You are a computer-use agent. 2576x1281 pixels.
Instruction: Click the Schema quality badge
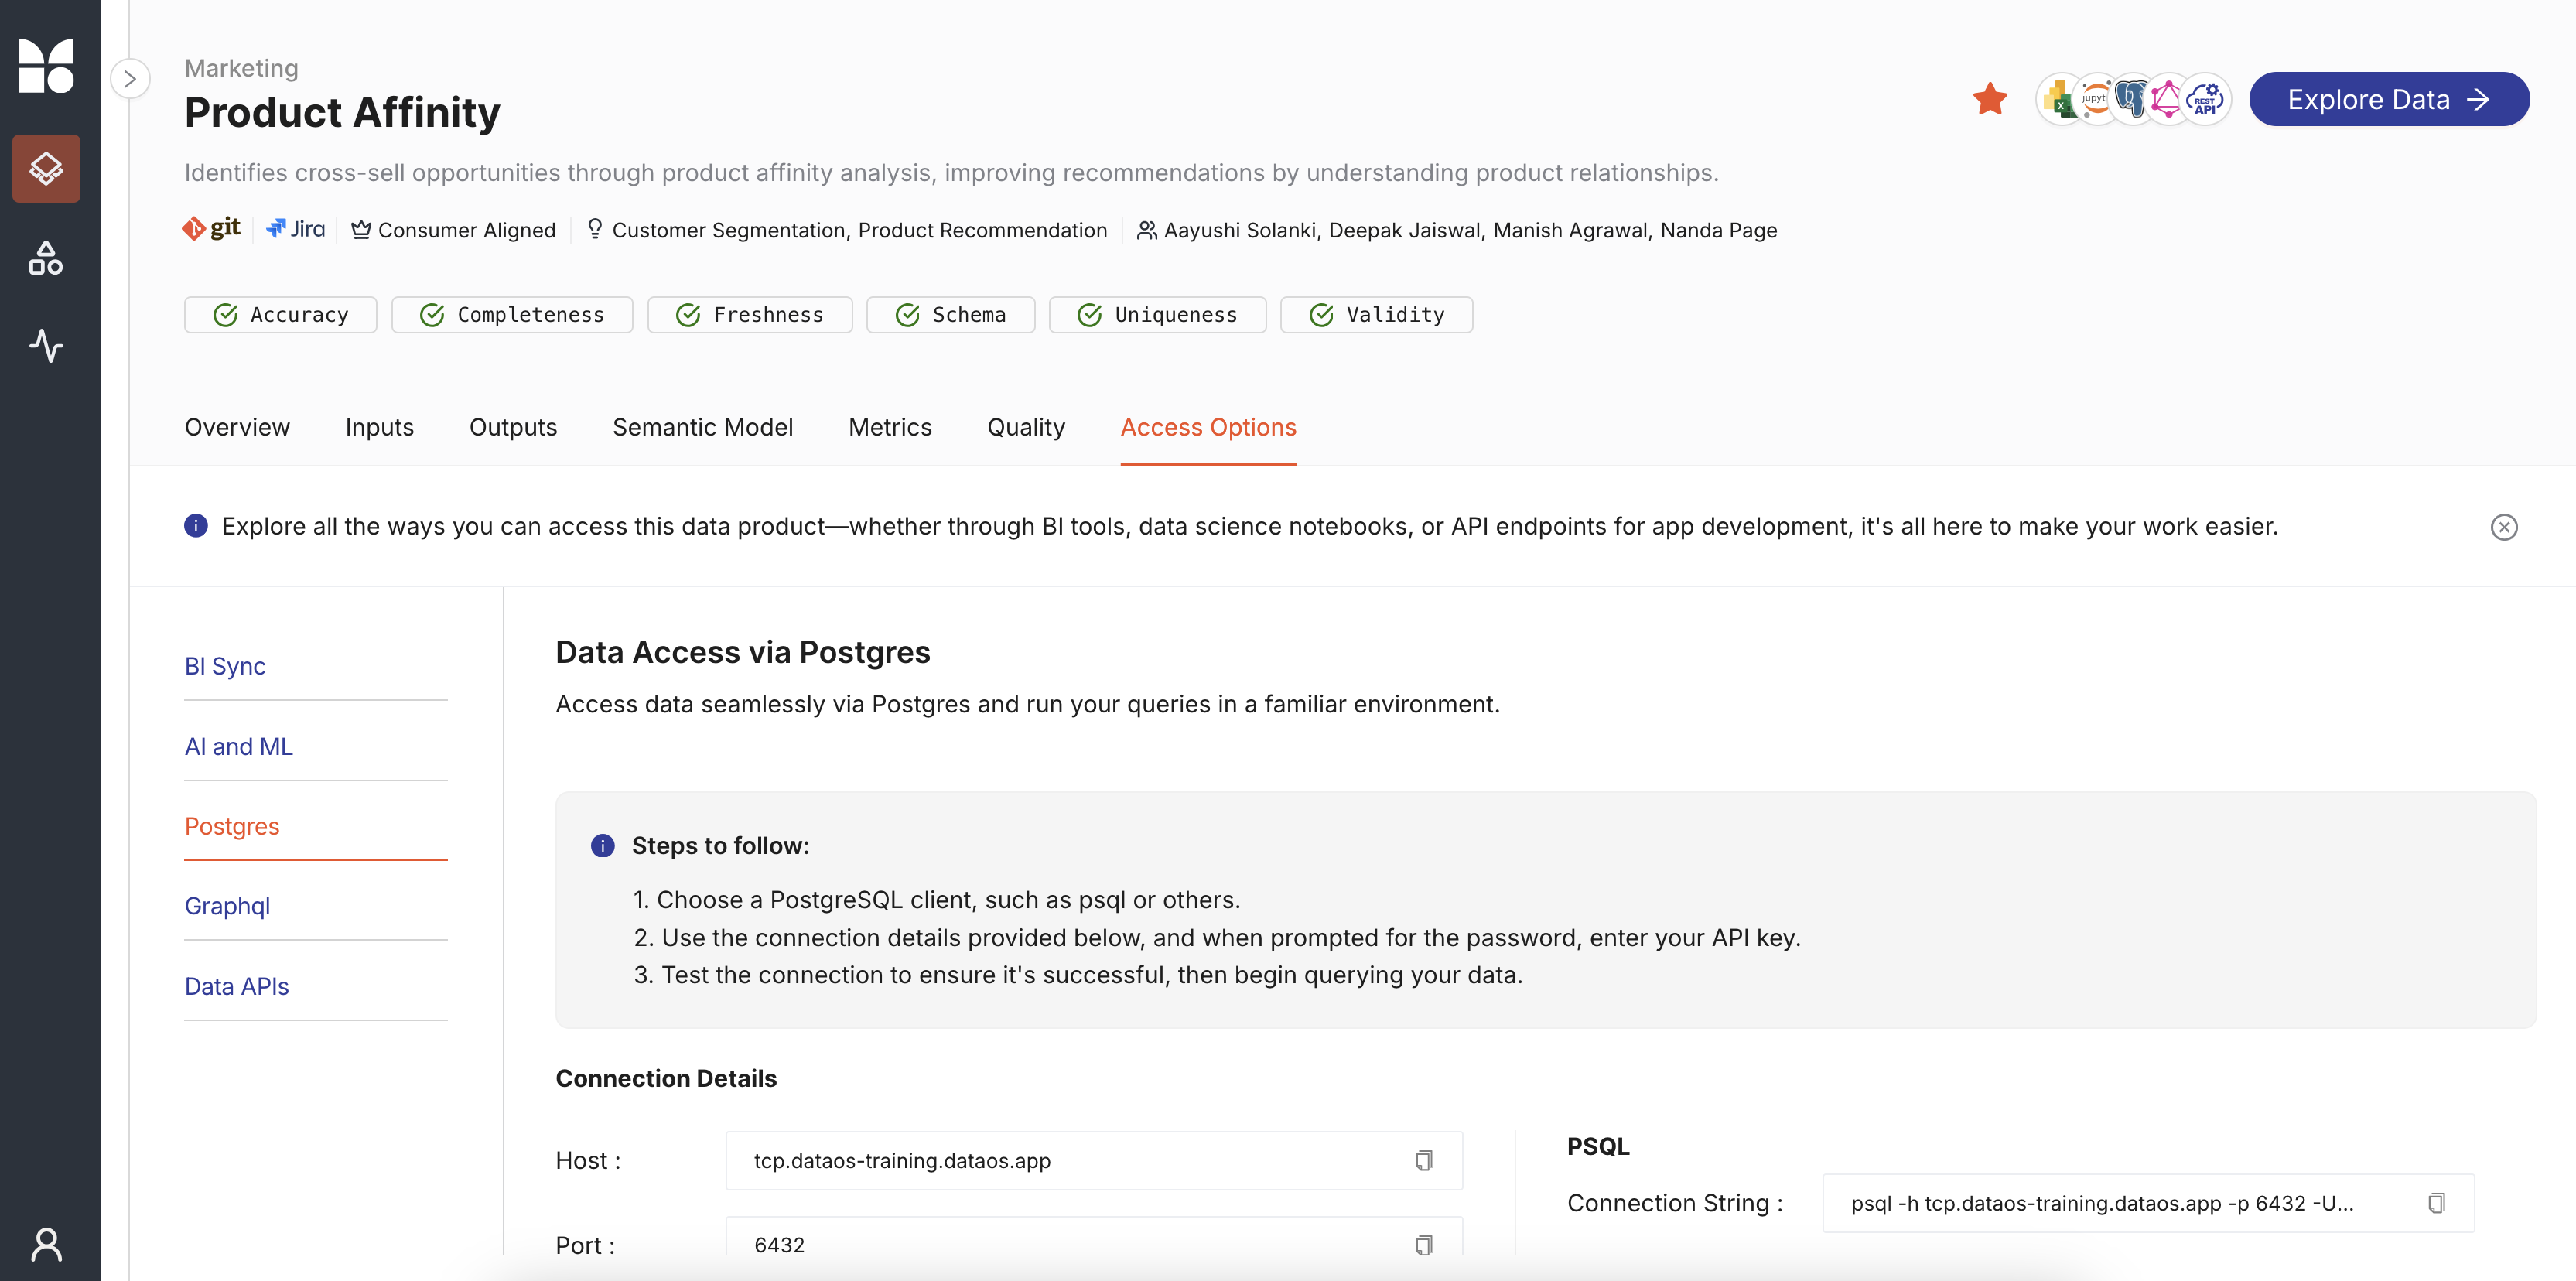[951, 315]
